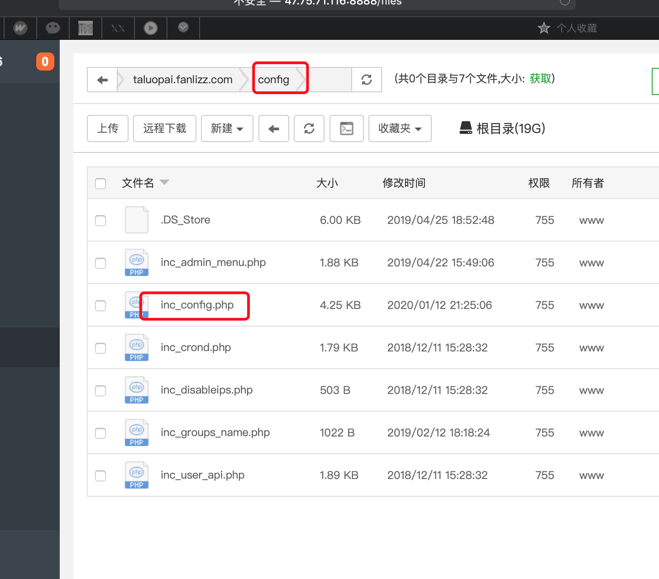Click the refresh icon beside the path bar
659x579 pixels.
click(366, 80)
